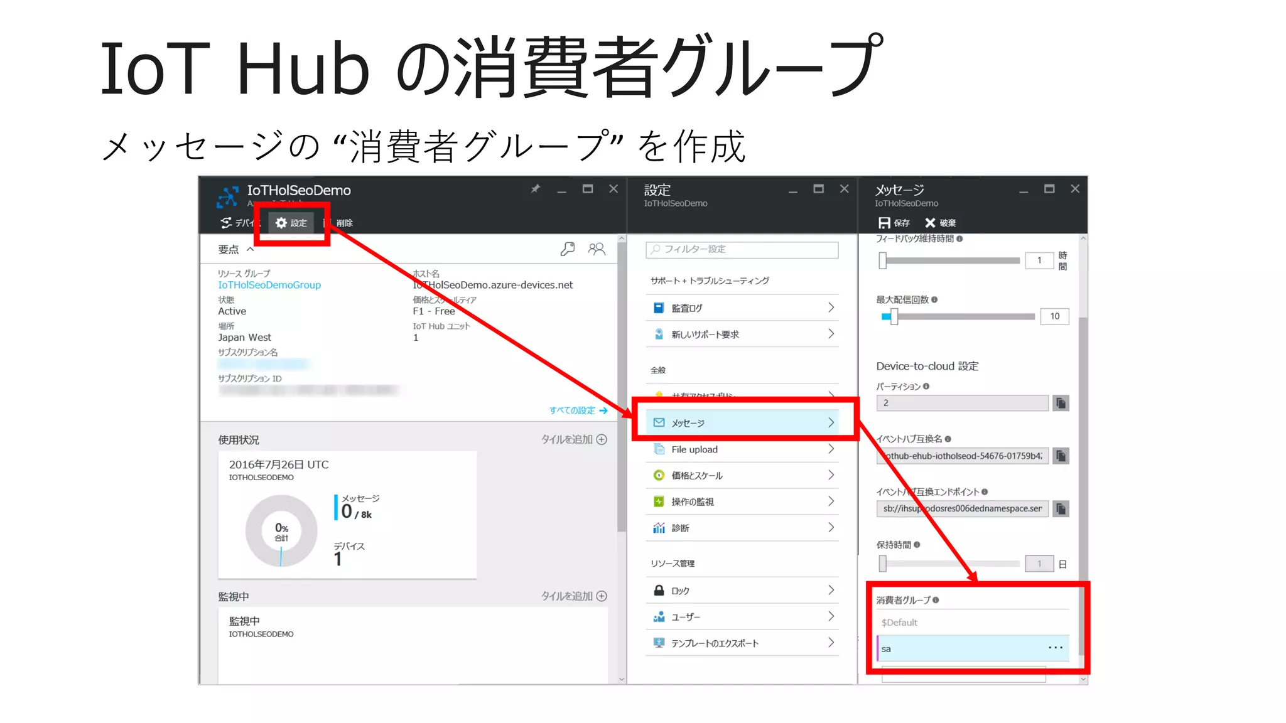This screenshot has height=723, width=1286.
Task: Click the key access icon in 要点
Action: (x=568, y=249)
